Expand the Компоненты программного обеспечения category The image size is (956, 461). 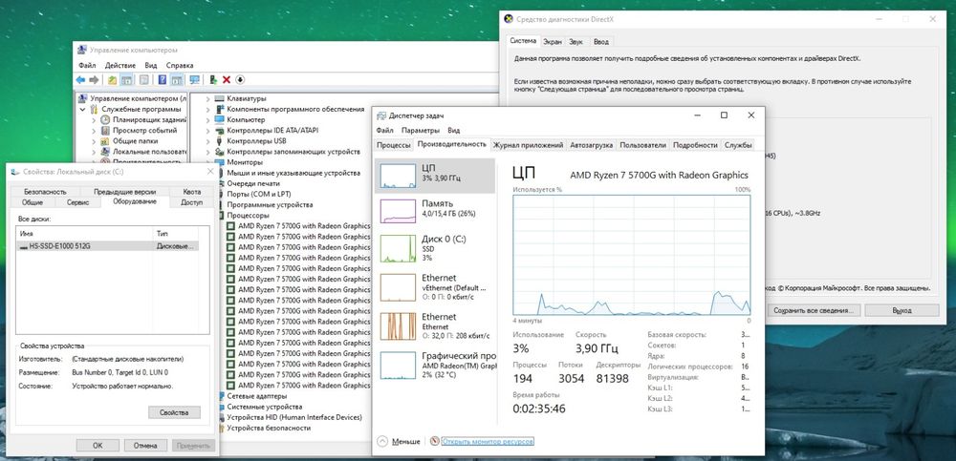[207, 109]
